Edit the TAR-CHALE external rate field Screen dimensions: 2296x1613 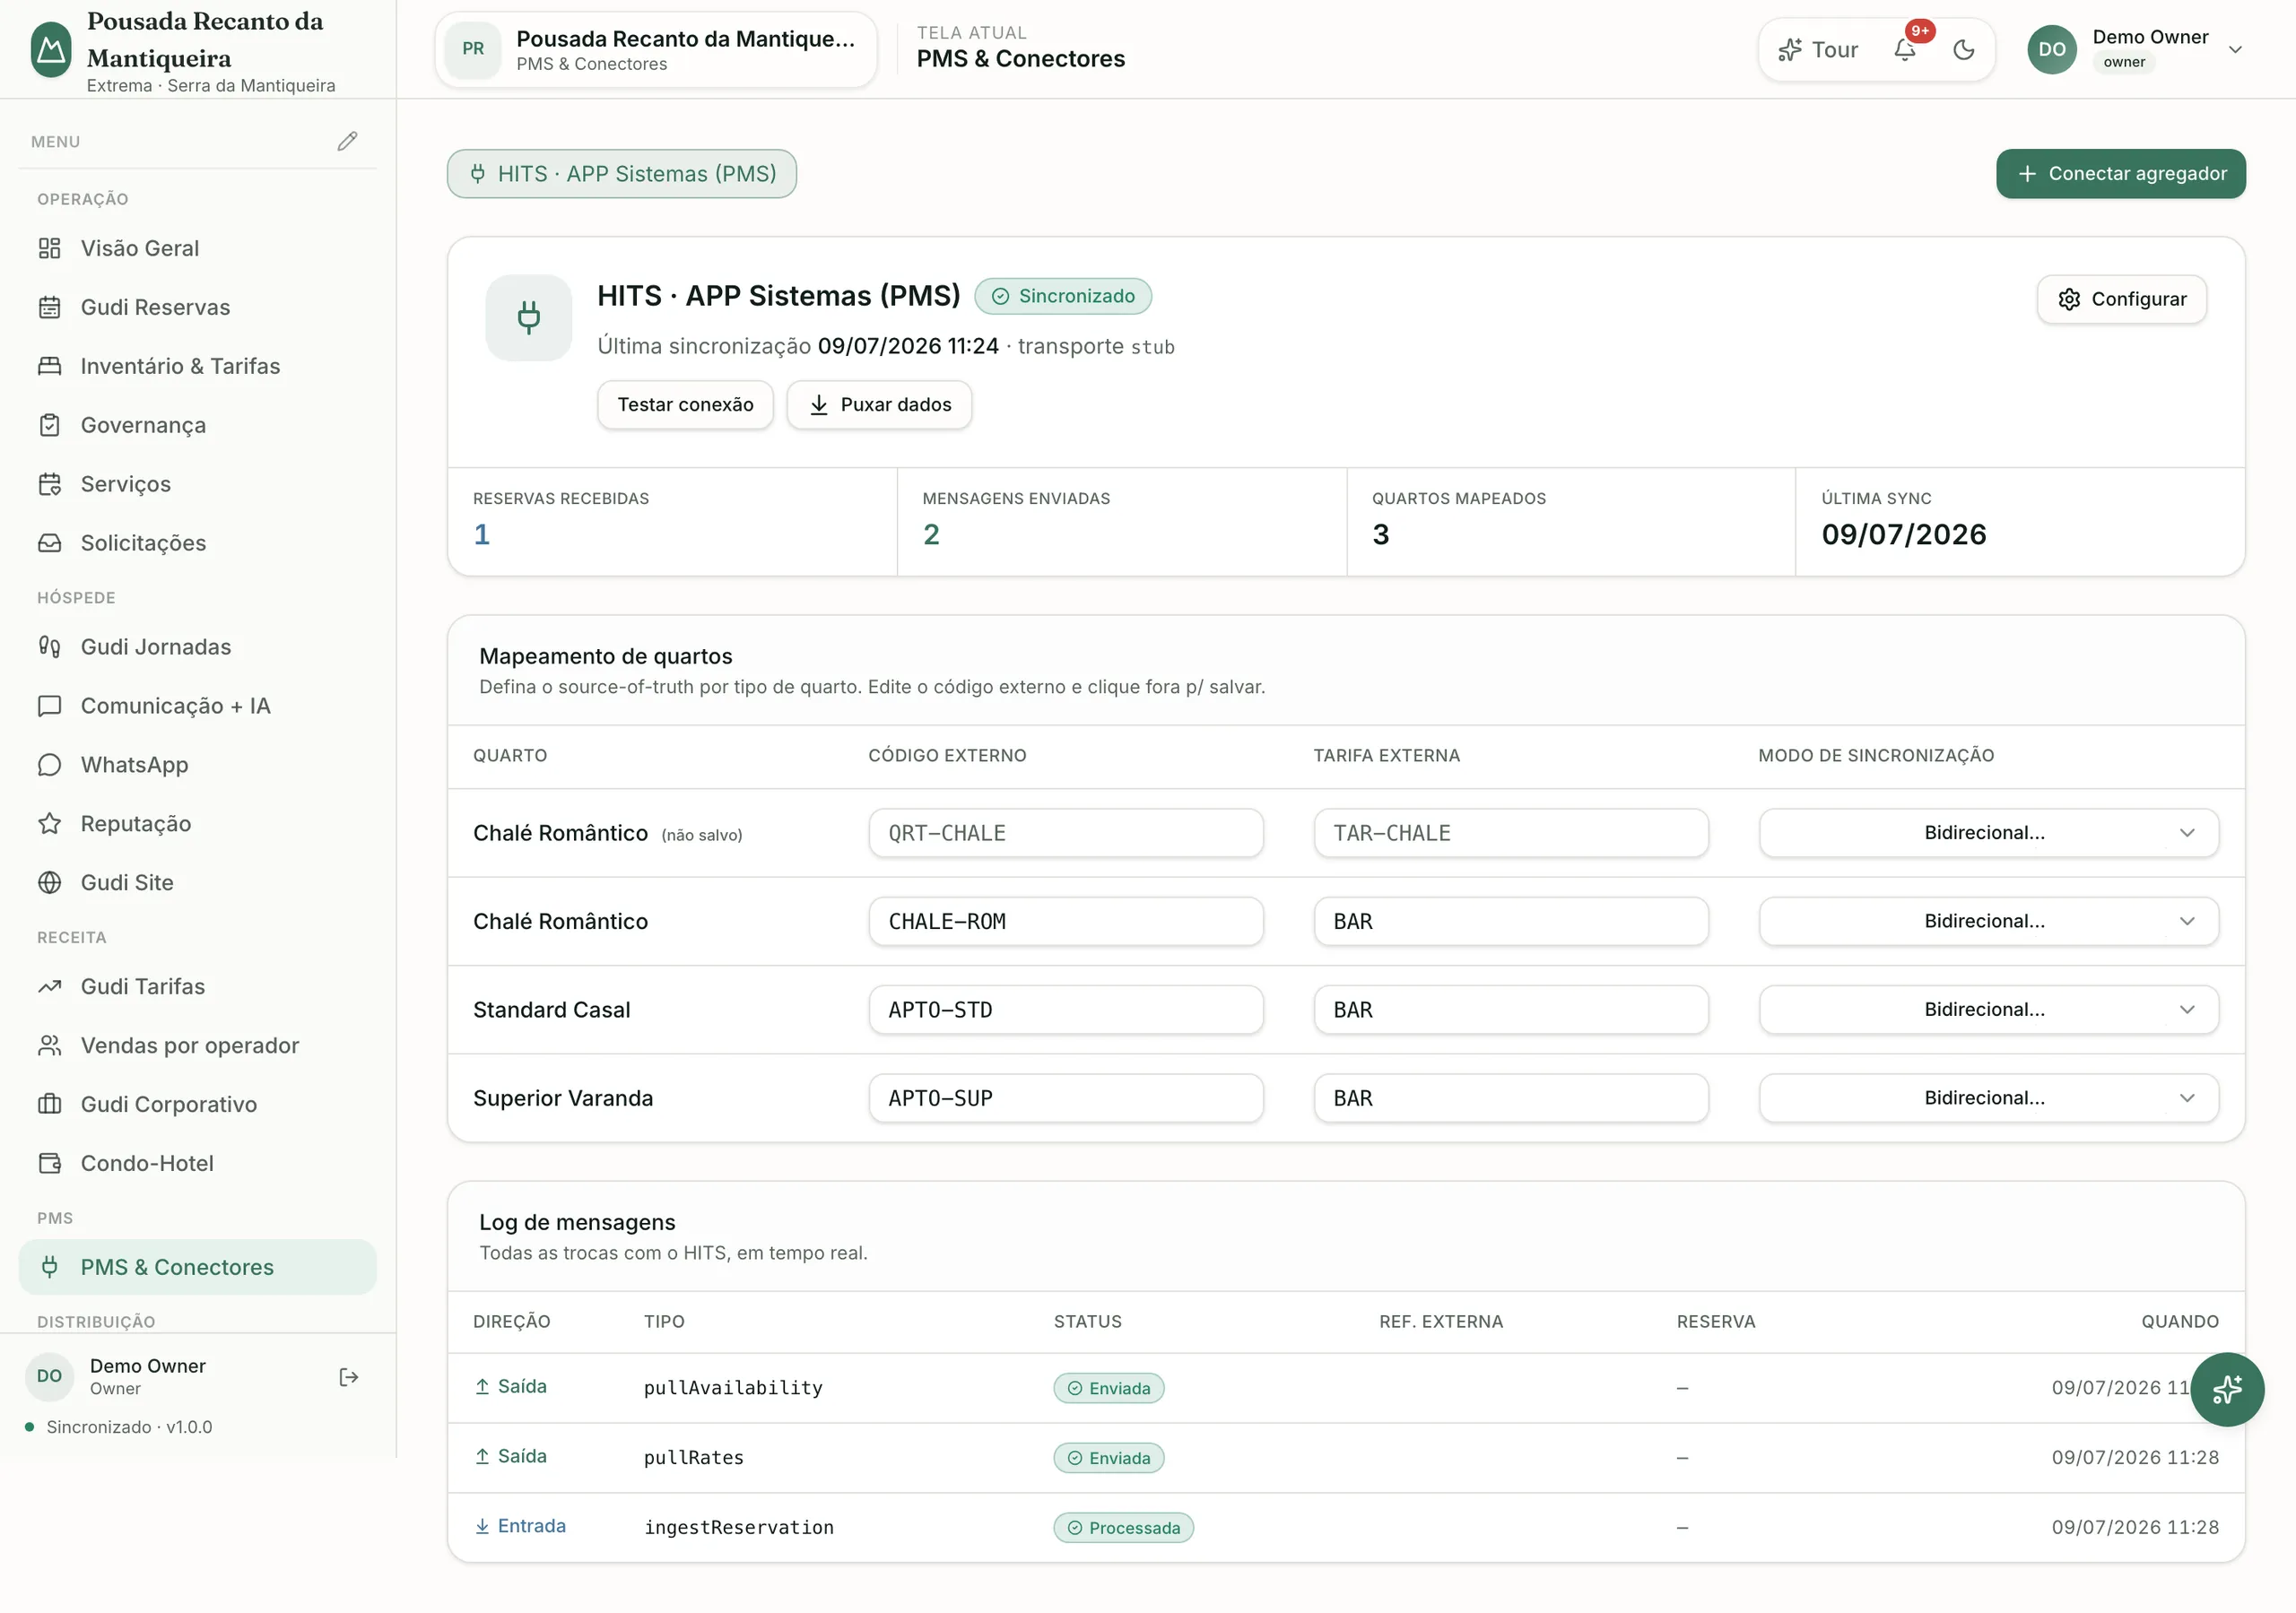tap(1511, 833)
